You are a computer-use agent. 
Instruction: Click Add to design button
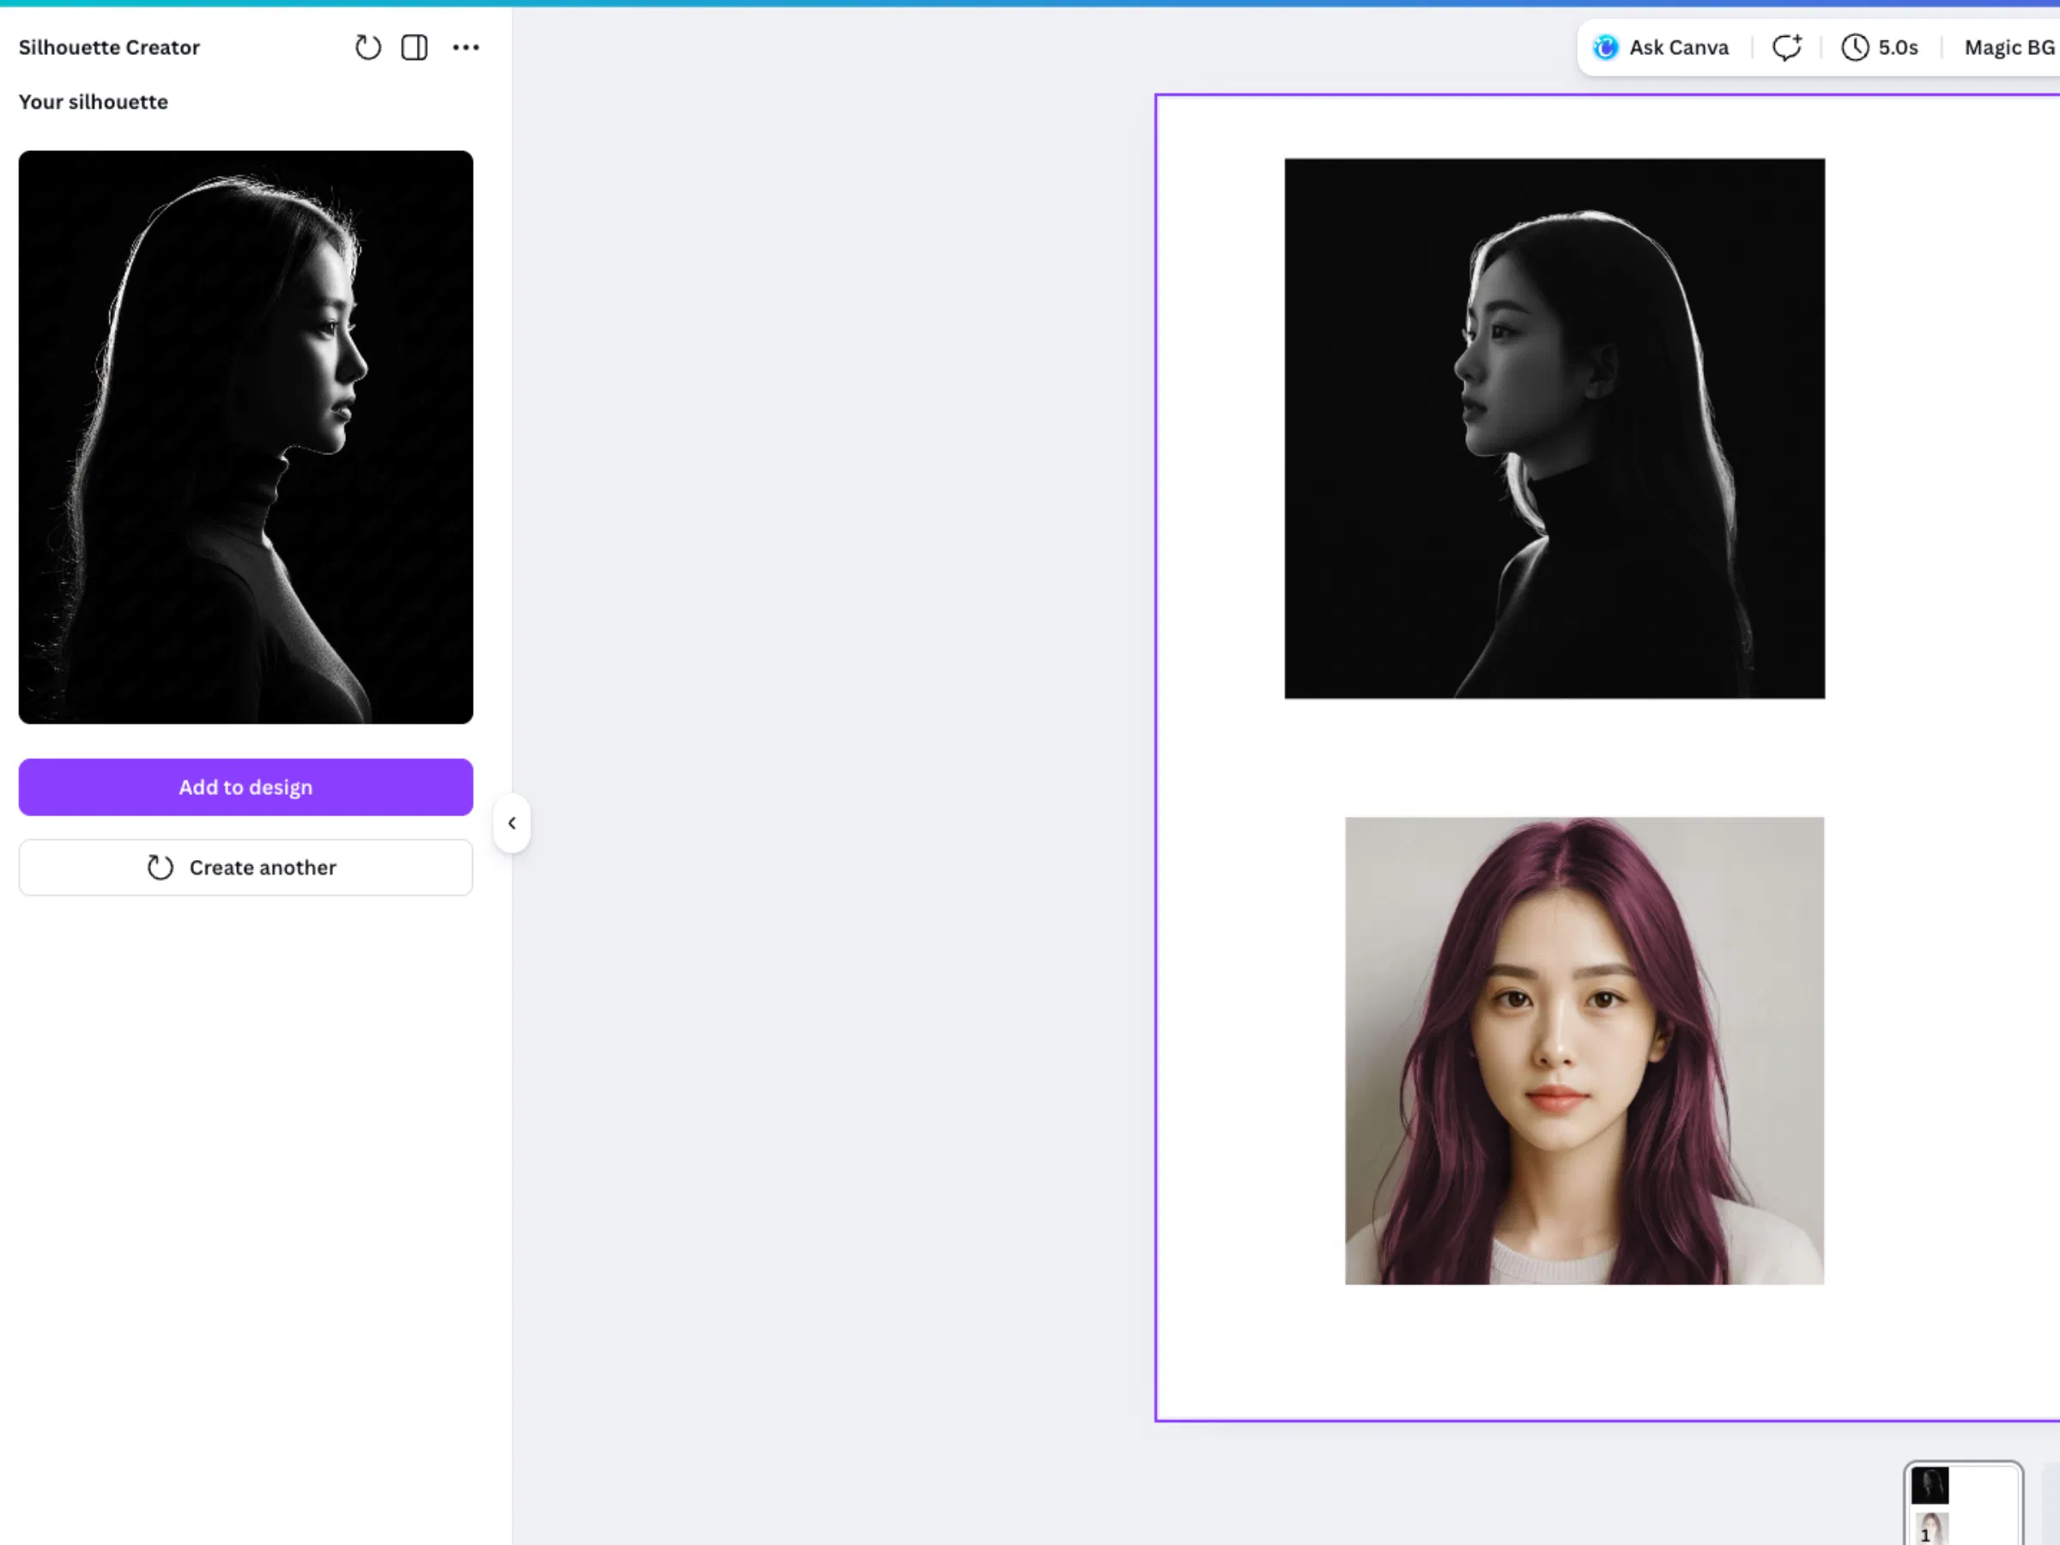point(245,788)
